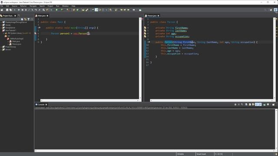The image size is (278, 156).
Task: Click the Terminate debug toolbar icon
Action: 26,10
